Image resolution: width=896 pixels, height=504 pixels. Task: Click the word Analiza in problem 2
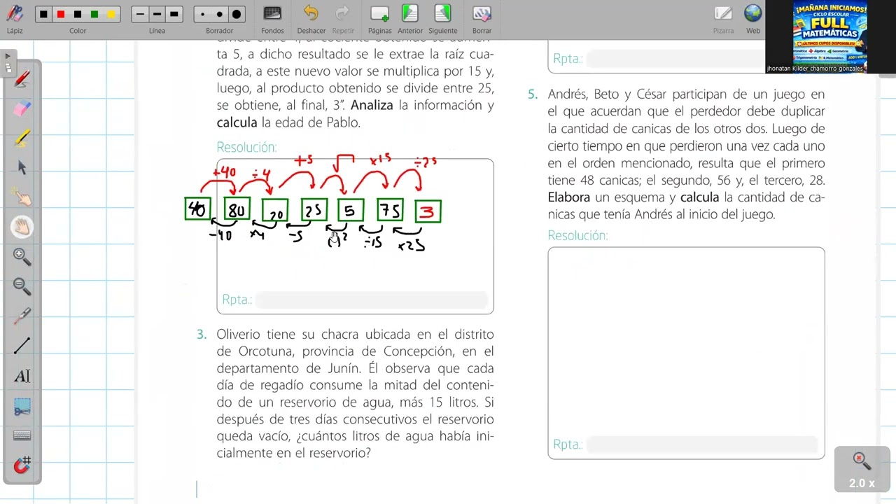coord(372,106)
